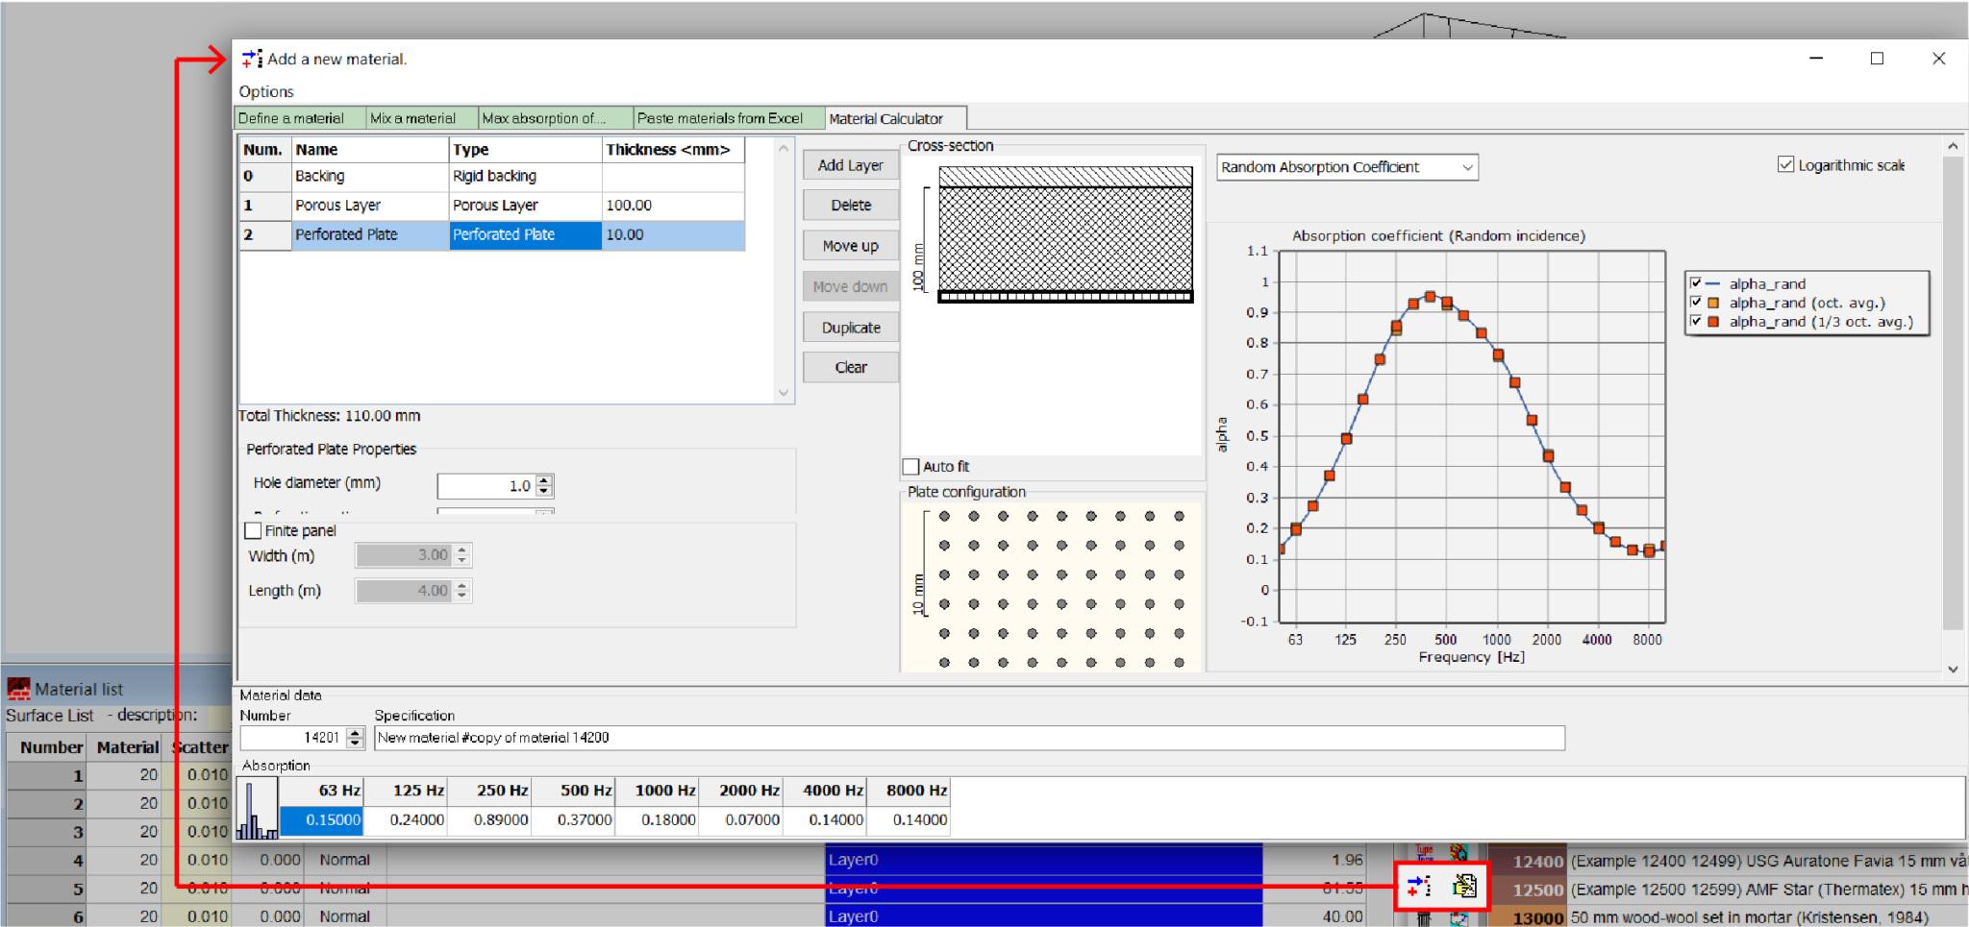Click the Add Layer button
The image size is (1969, 927).
[x=849, y=164]
